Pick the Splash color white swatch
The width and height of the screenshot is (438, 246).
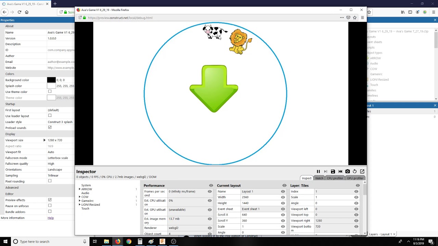tap(51, 86)
